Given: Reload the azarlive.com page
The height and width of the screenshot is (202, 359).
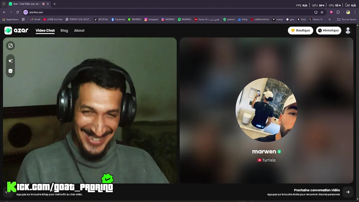Looking at the screenshot, I should tap(17, 12).
